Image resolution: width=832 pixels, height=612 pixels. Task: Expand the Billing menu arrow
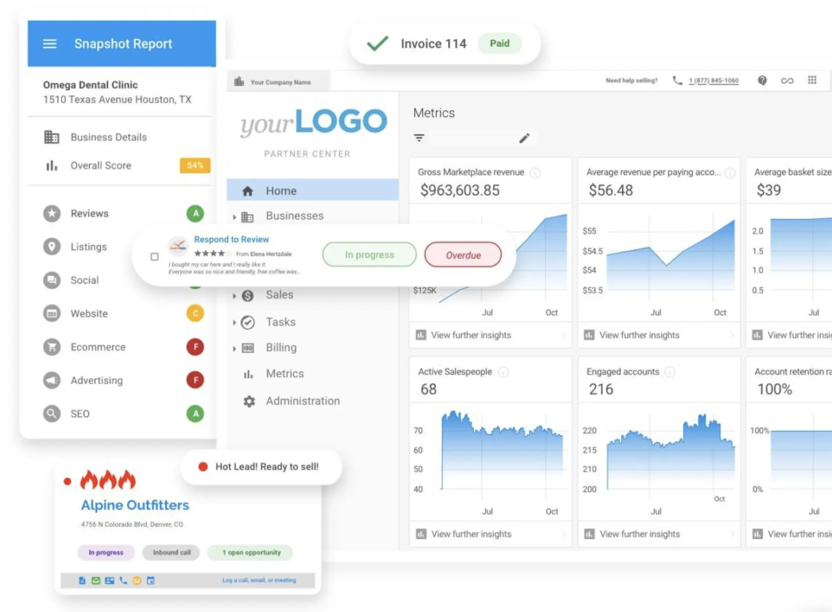click(234, 348)
